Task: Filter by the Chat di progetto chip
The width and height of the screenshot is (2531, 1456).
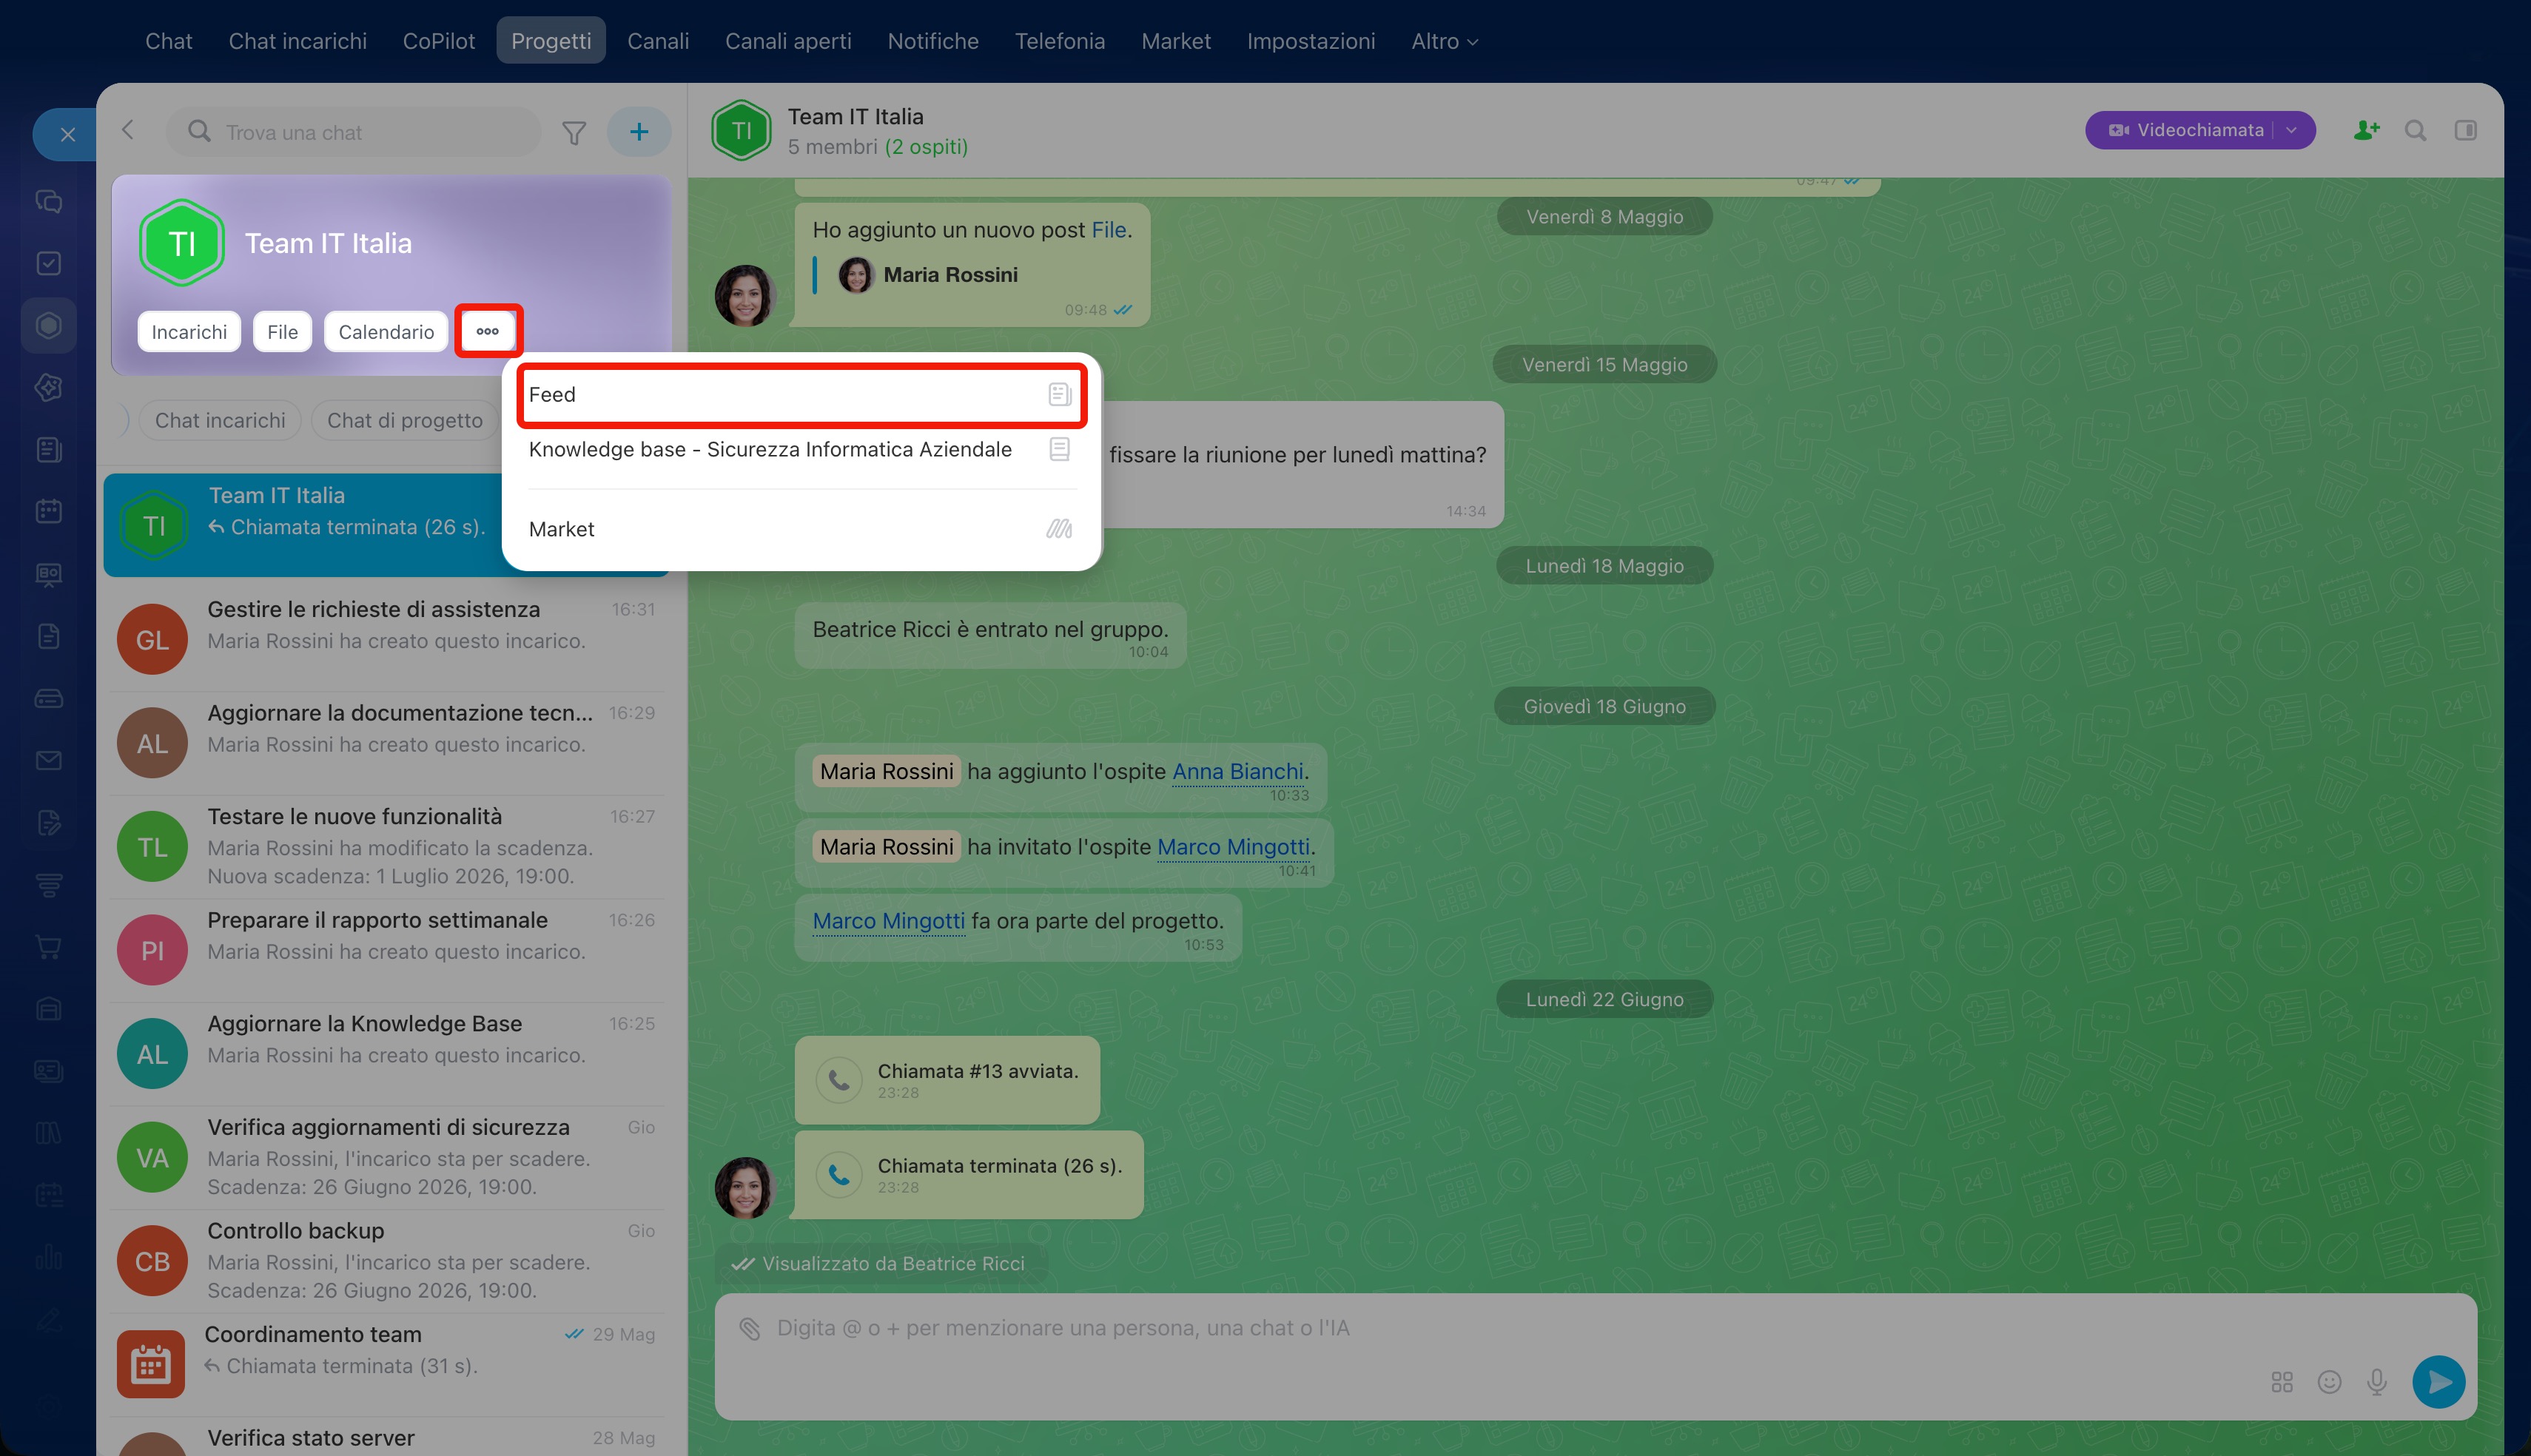Action: [405, 421]
